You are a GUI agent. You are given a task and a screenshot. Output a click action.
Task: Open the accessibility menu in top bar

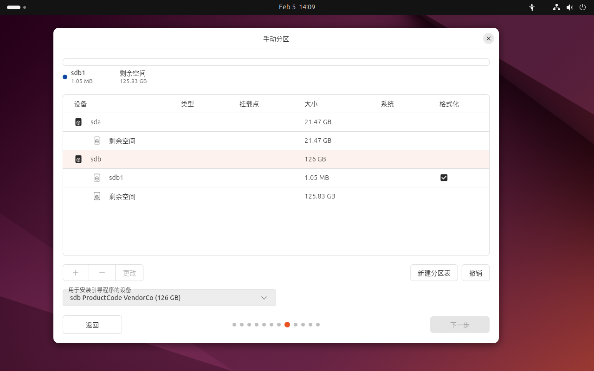pos(532,7)
